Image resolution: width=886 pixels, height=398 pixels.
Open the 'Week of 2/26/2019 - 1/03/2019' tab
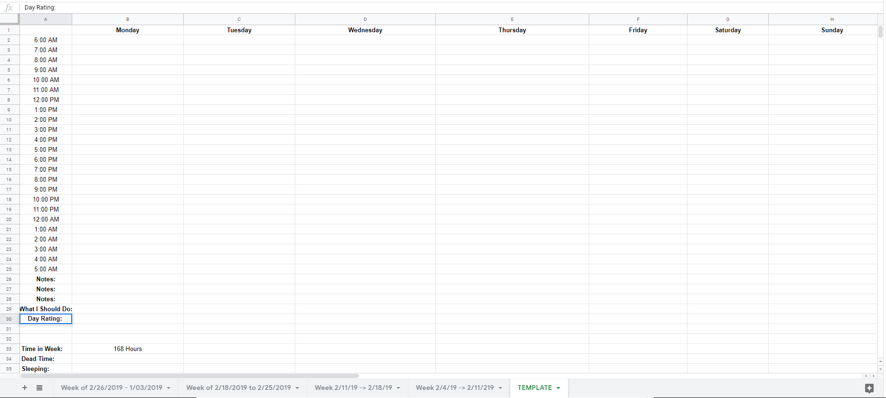coord(112,388)
